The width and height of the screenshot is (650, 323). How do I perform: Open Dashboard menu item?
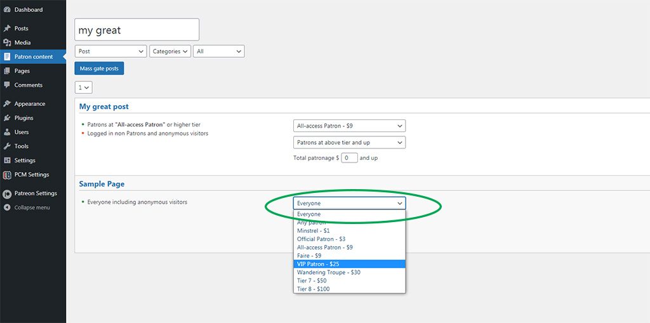pyautogui.click(x=29, y=10)
